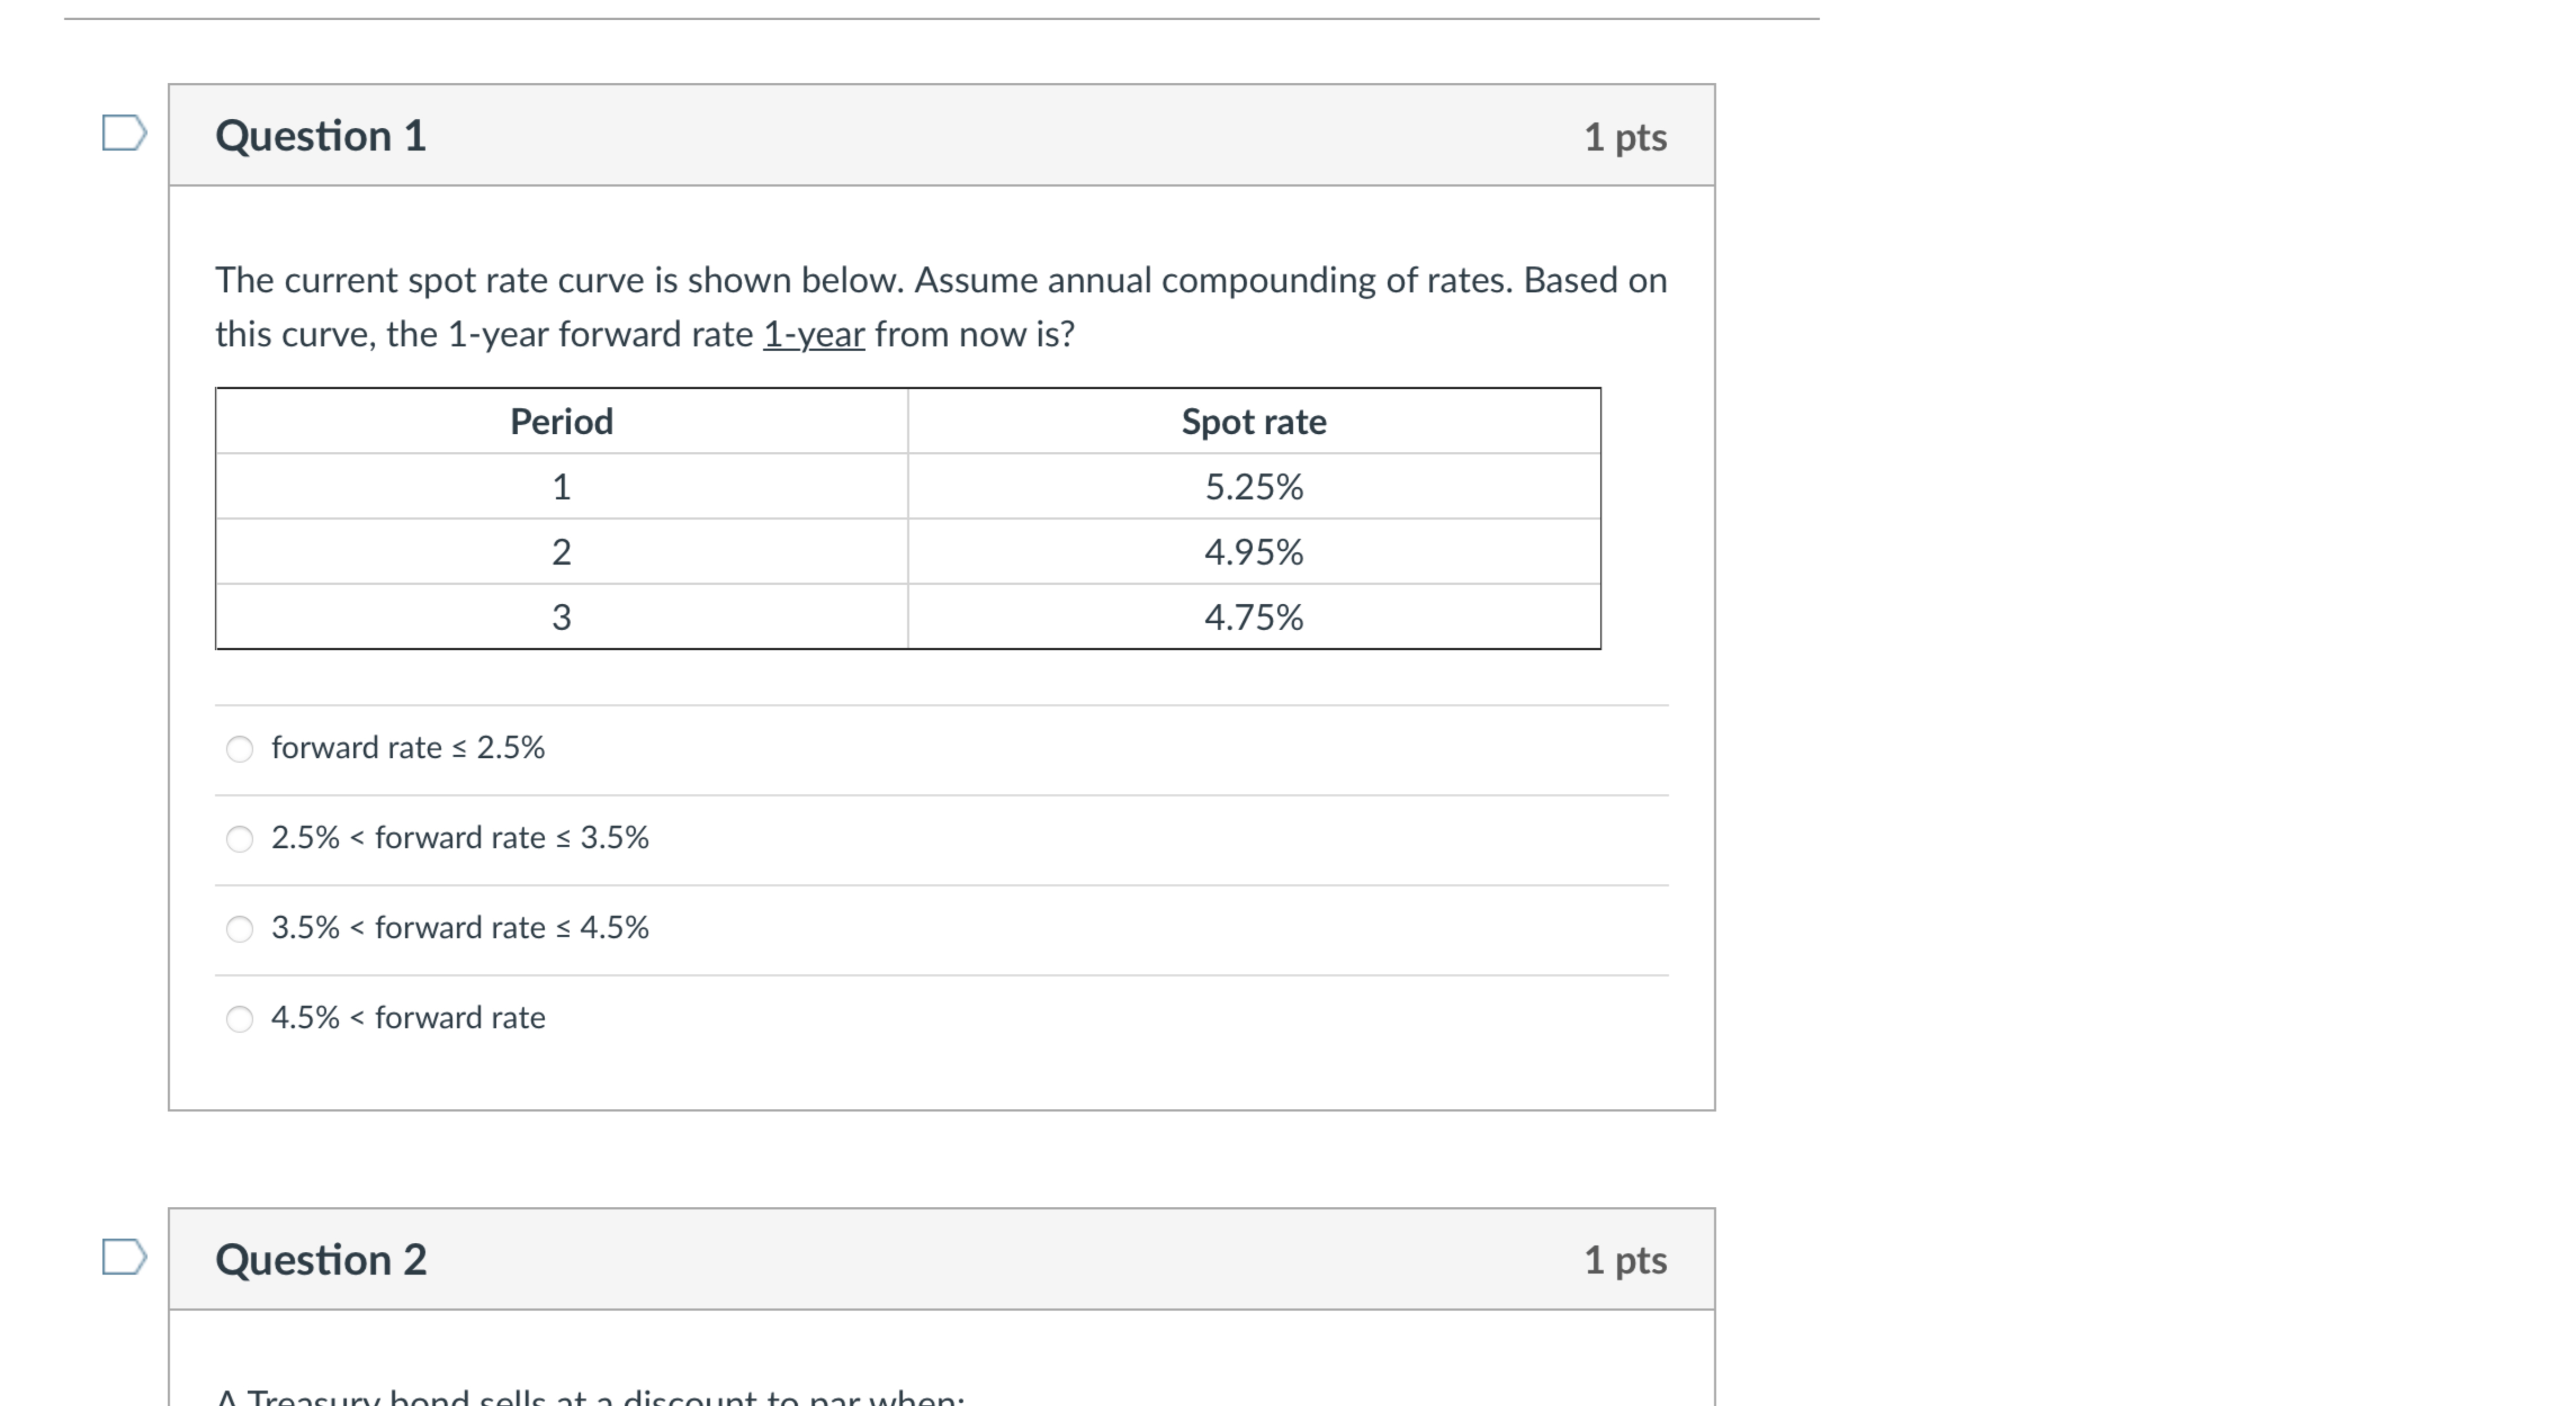Click the Question 2 header
2576x1406 pixels.
[x=321, y=1259]
